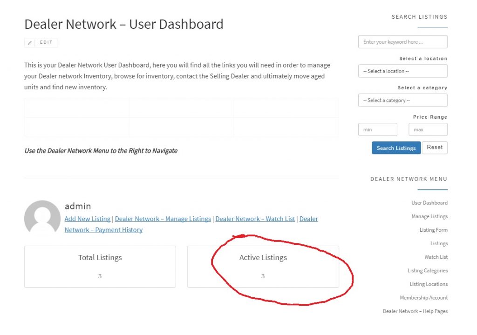Open Listing Locations from sidebar menu
Image resolution: width=477 pixels, height=335 pixels.
pos(428,284)
